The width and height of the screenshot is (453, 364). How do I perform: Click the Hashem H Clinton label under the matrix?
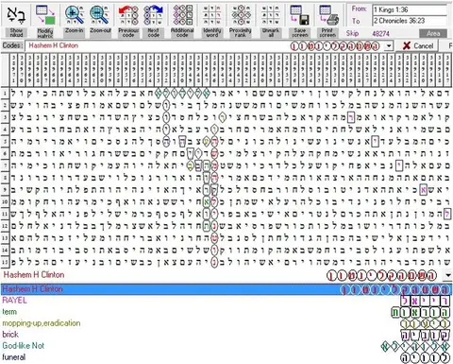(x=34, y=275)
